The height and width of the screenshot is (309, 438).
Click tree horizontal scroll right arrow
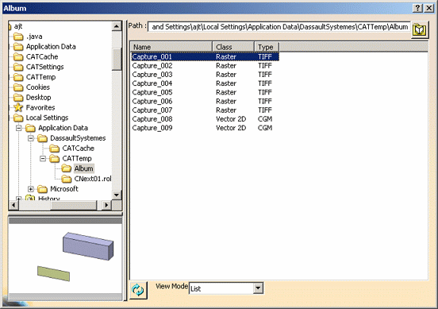point(106,205)
